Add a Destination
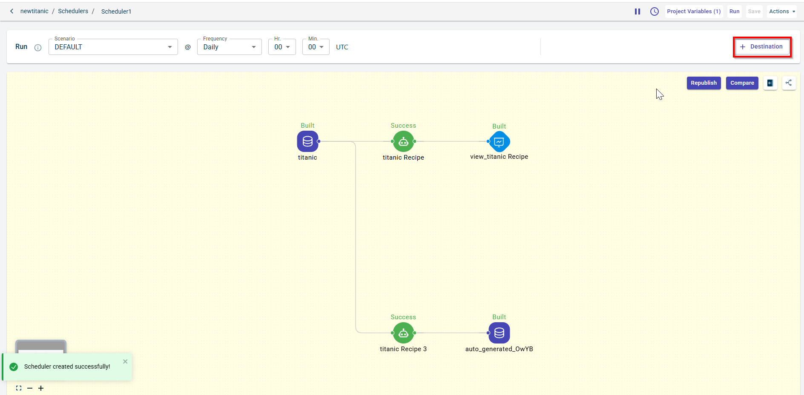This screenshot has height=395, width=804. pos(762,47)
